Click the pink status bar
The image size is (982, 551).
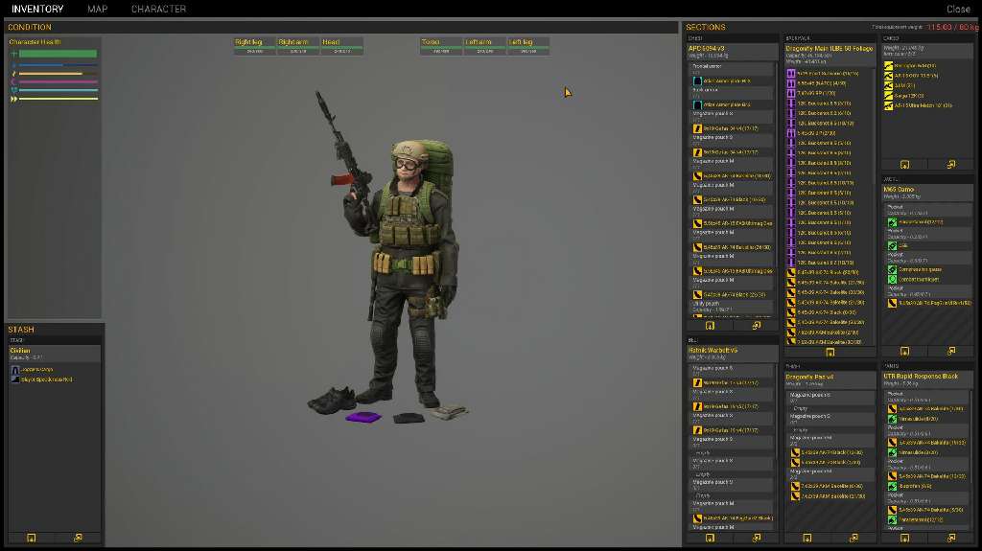pyautogui.click(x=58, y=82)
